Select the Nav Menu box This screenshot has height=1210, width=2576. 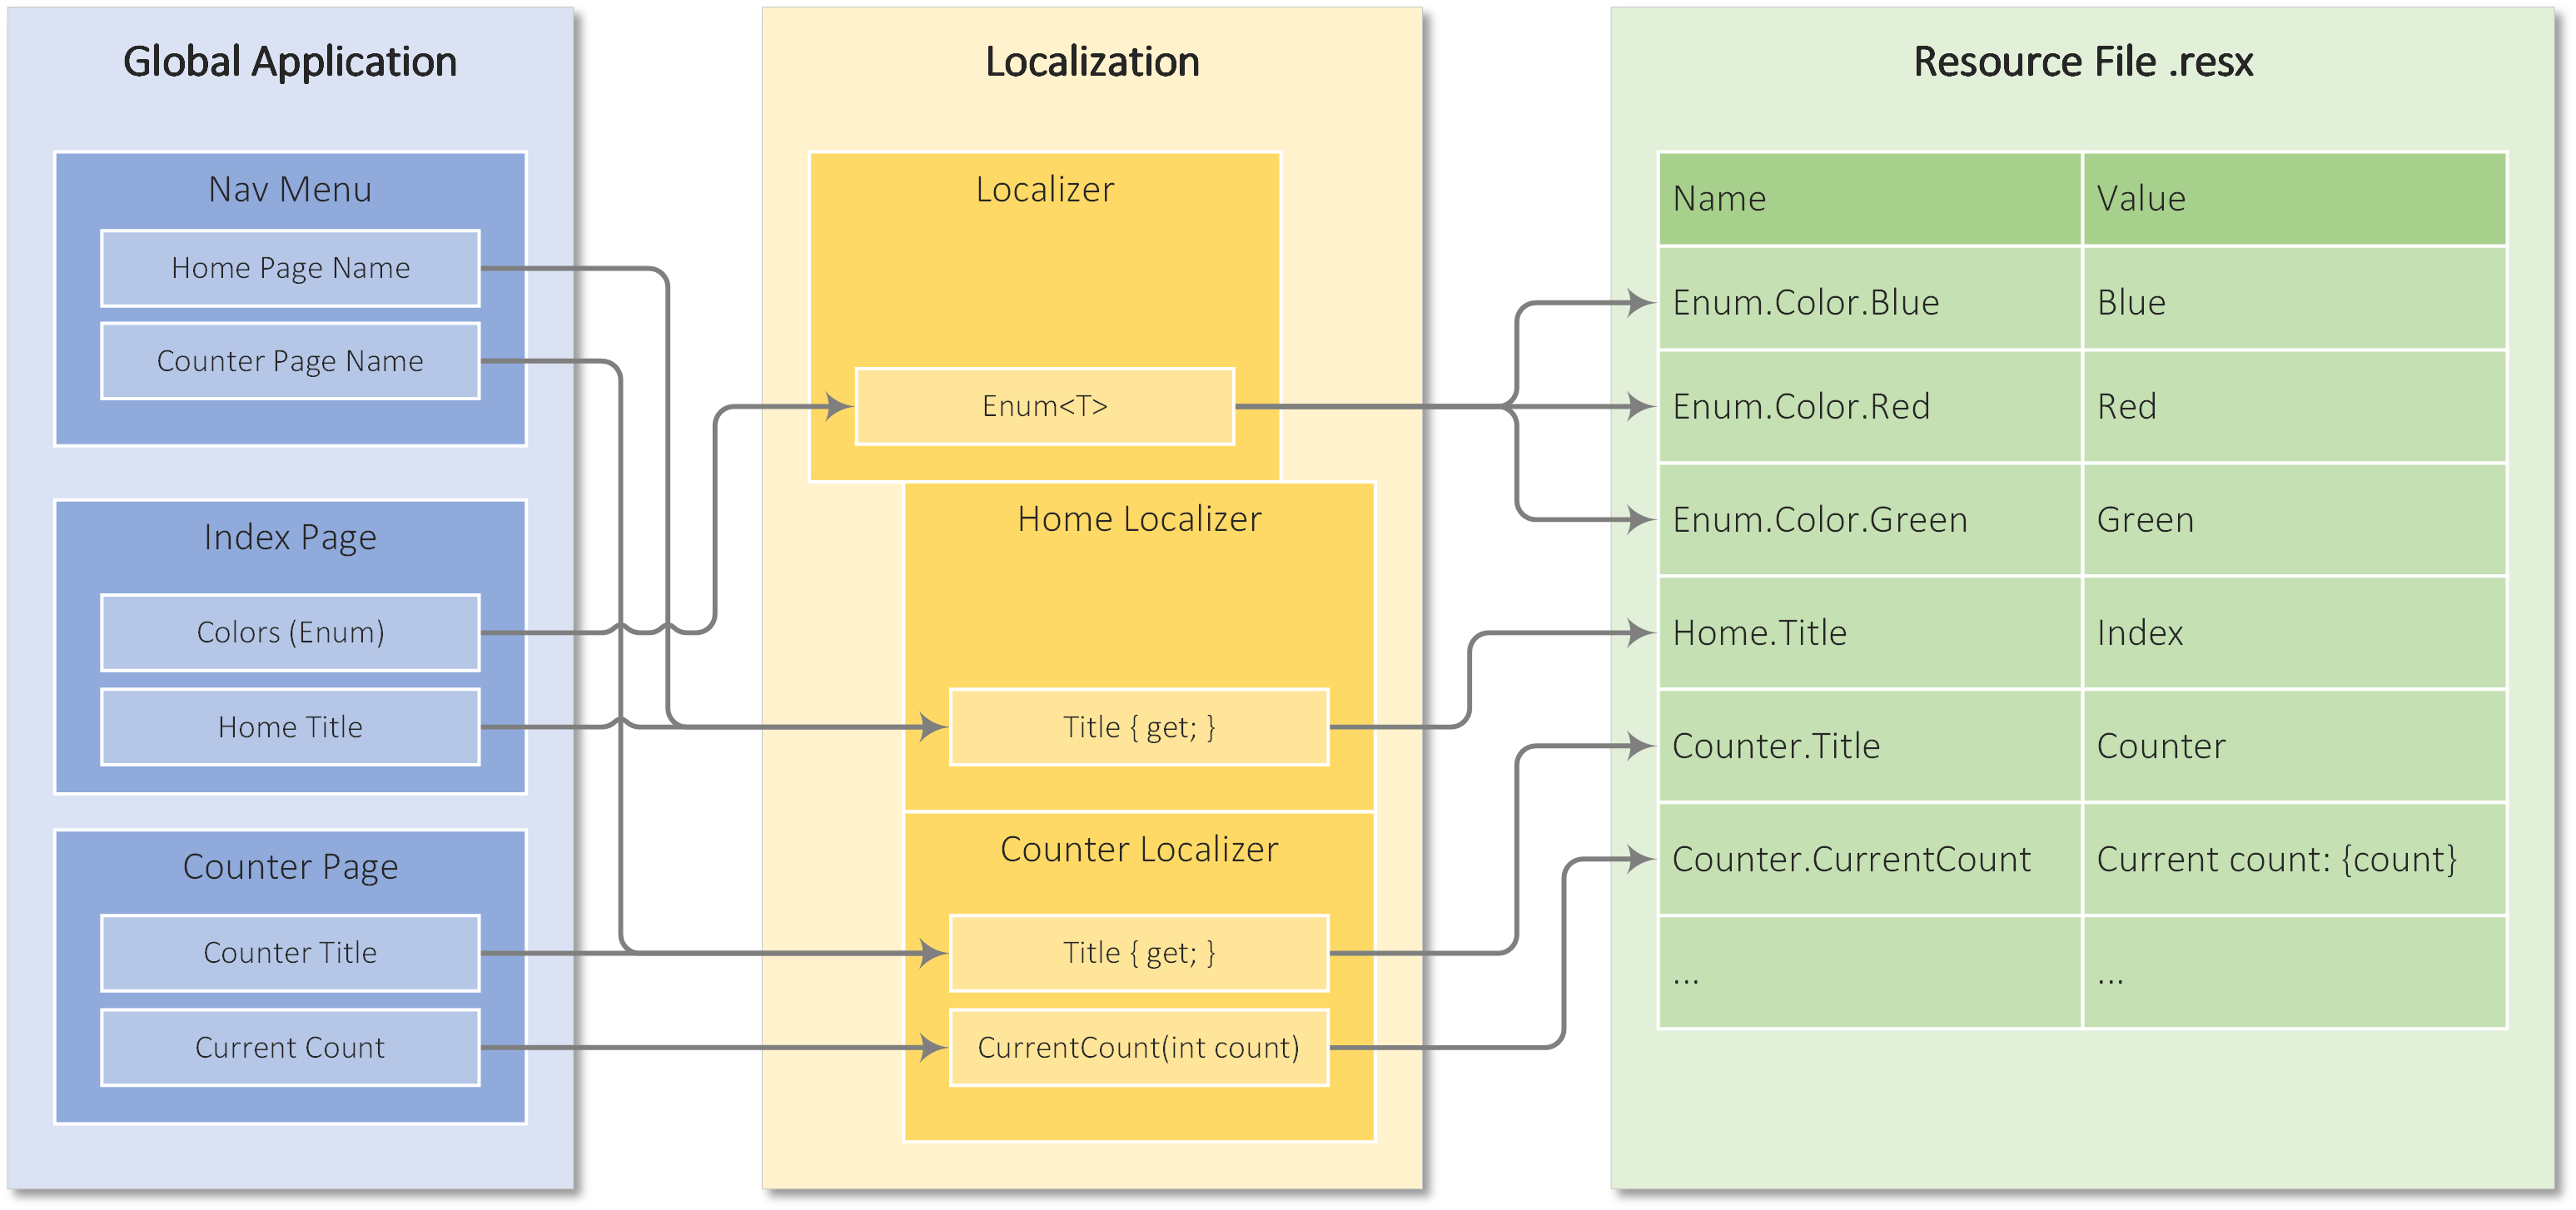[290, 190]
